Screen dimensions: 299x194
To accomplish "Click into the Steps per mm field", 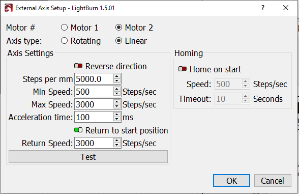I will click(x=94, y=79).
